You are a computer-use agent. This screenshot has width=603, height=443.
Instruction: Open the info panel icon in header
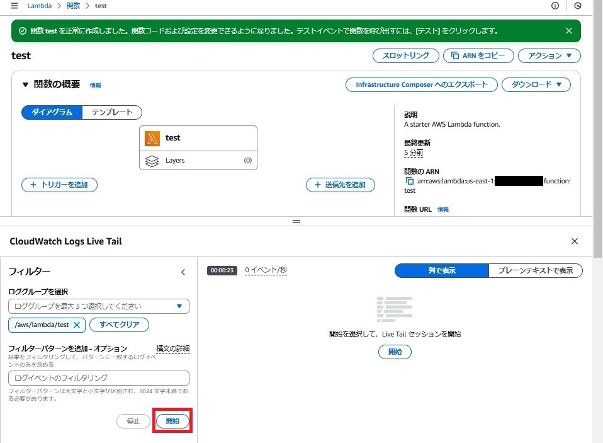[x=555, y=6]
